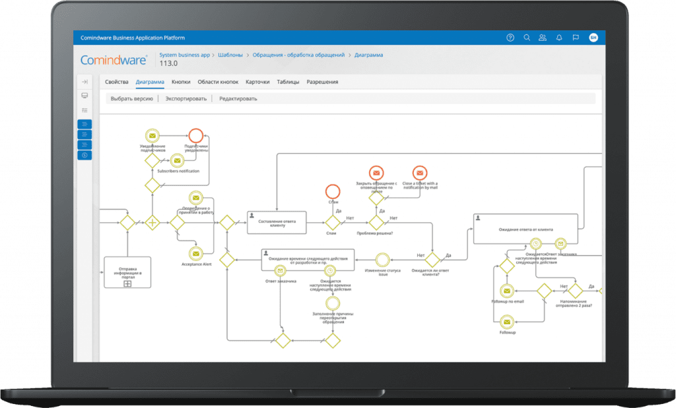Select the Acceptance Alert message event

coord(195,253)
